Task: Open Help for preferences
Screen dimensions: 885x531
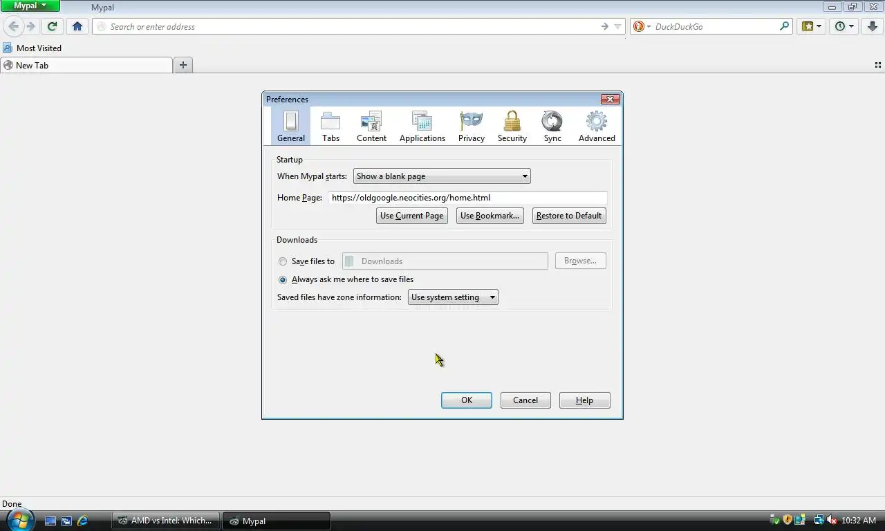Action: pos(584,400)
